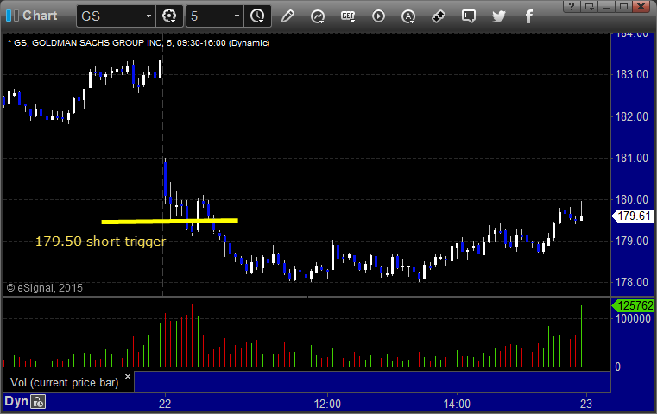Image resolution: width=657 pixels, height=414 pixels.
Task: Click the 100000 volume axis label
Action: pos(633,318)
